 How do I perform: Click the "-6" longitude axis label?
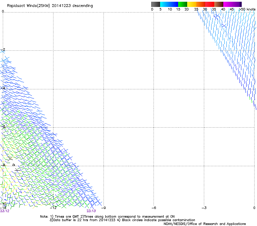click(154, 208)
